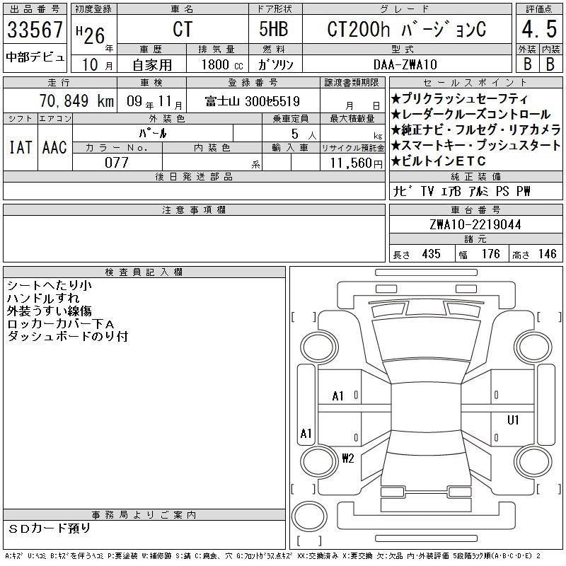The width and height of the screenshot is (566, 566).
Task: Click the セールスポイント header
Action: click(475, 83)
